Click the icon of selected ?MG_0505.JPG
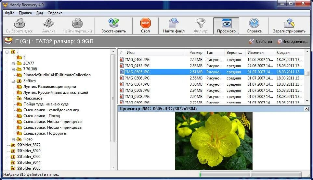Viewport: 313px width, 180px height. [x=122, y=72]
